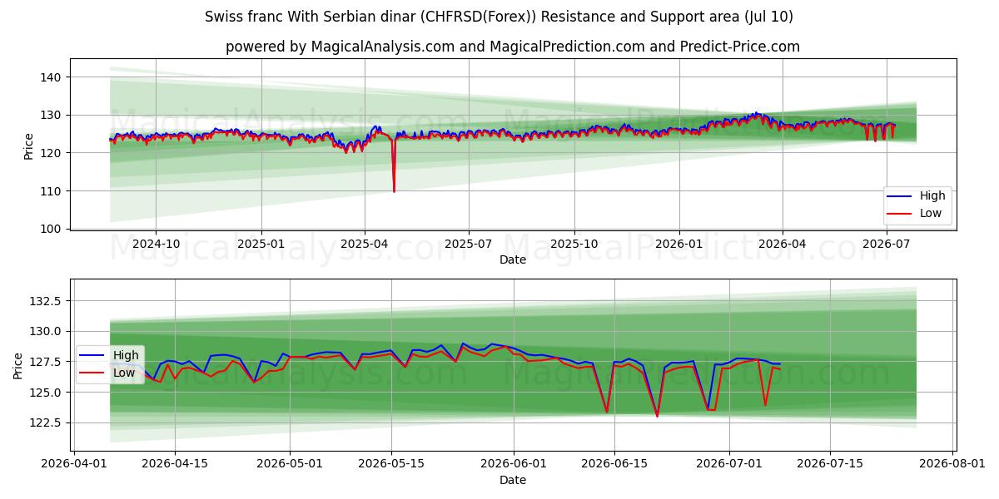Click the 2025-07 x-axis label
This screenshot has width=999, height=499.
469,244
